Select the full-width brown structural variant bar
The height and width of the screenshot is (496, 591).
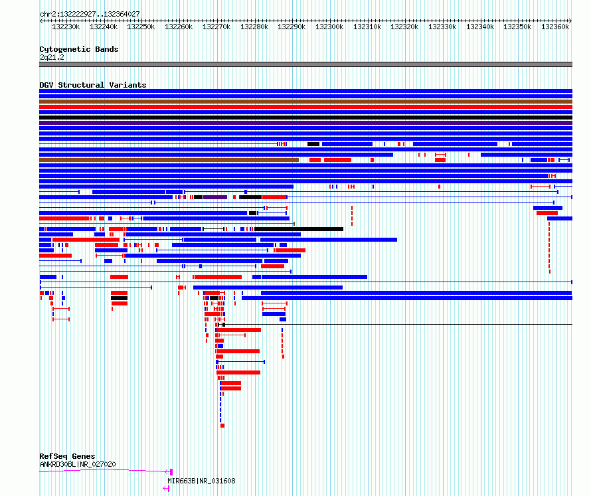(305, 102)
